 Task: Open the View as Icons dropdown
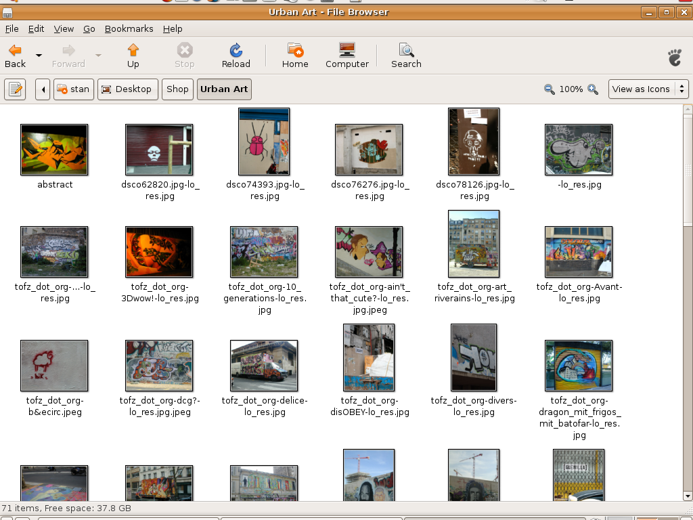point(648,89)
